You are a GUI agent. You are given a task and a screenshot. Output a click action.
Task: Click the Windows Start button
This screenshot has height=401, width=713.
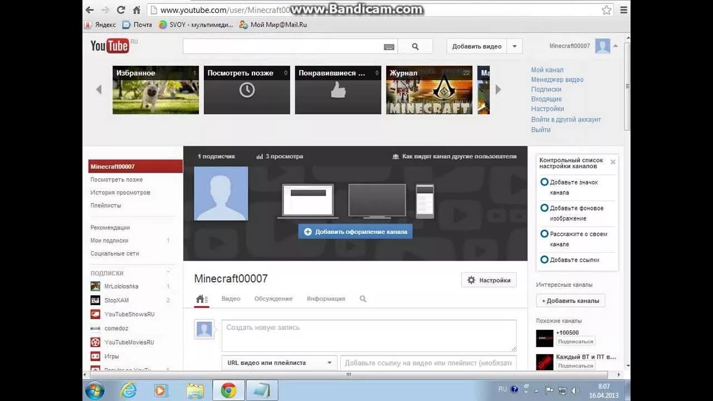(95, 390)
